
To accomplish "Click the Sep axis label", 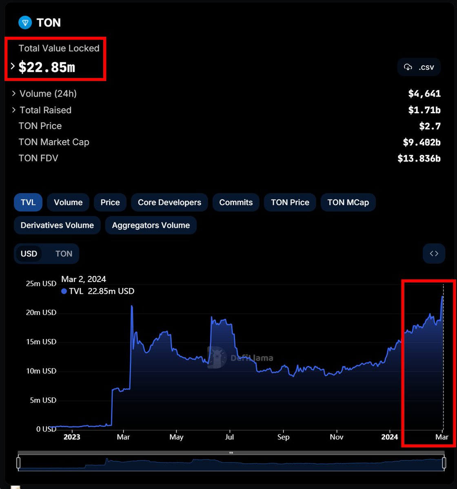I will coord(283,437).
